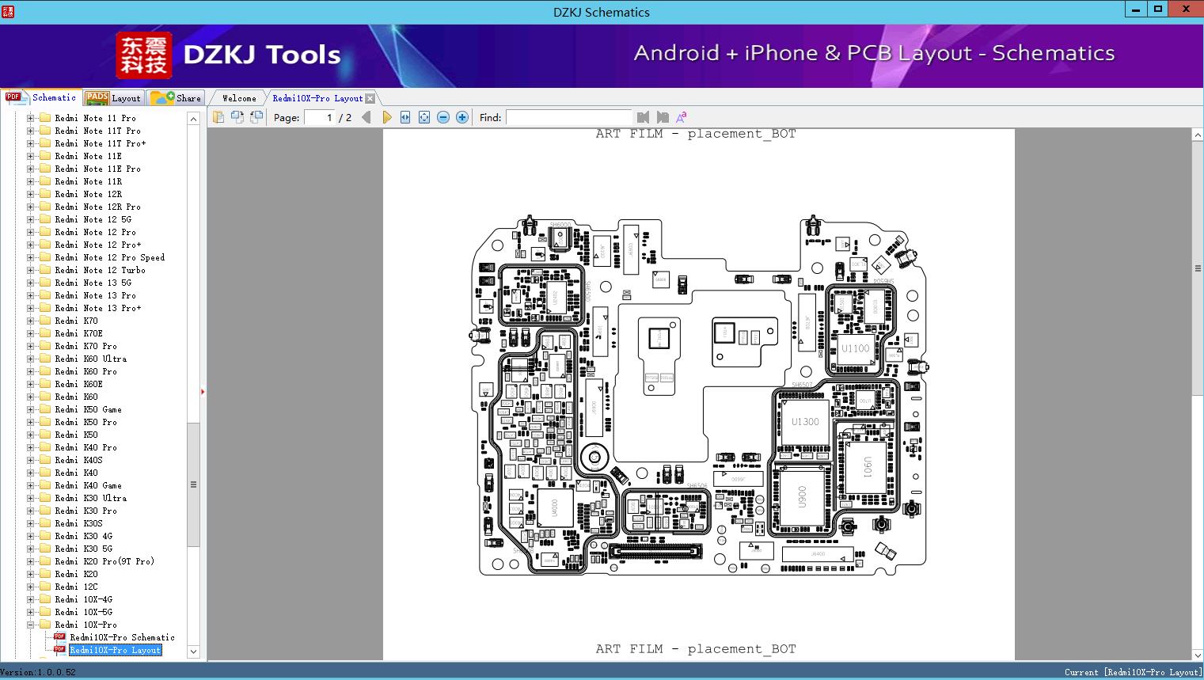Viewport: 1204px width, 680px height.
Task: Click the app icon in the title bar
Action: [x=8, y=11]
